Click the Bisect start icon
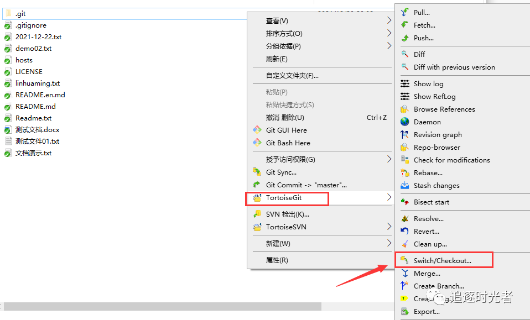 (404, 202)
